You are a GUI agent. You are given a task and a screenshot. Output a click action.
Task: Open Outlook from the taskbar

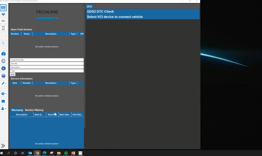[30, 153]
